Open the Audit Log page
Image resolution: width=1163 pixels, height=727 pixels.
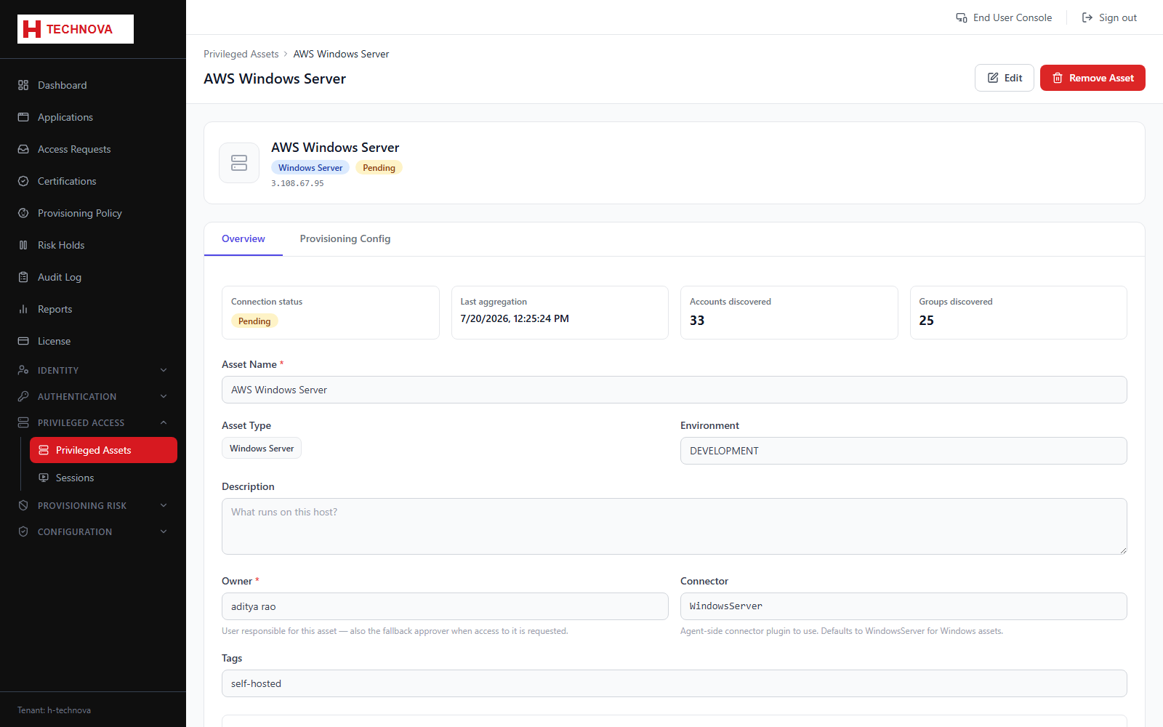pos(93,277)
